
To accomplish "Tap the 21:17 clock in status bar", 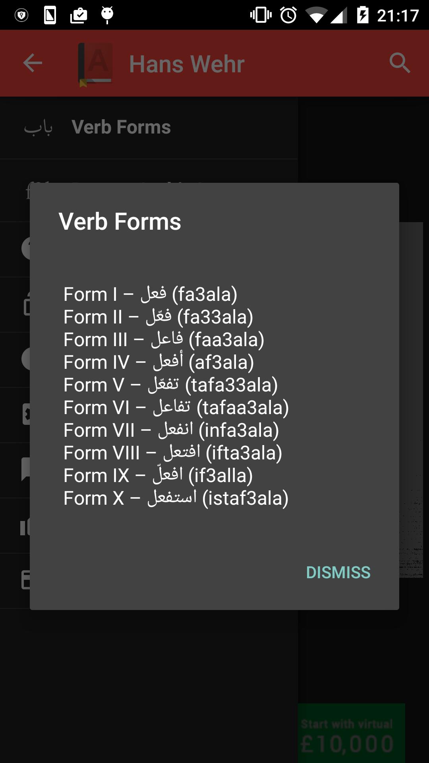I will tap(398, 15).
